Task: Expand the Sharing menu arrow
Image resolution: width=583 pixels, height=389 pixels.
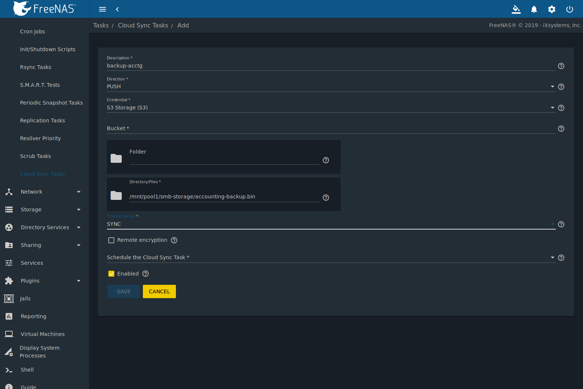Action: coord(79,245)
